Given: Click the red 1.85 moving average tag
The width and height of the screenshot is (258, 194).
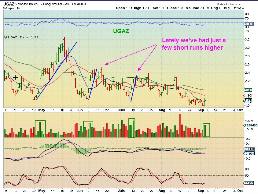Looking at the screenshot, I should [x=248, y=95].
